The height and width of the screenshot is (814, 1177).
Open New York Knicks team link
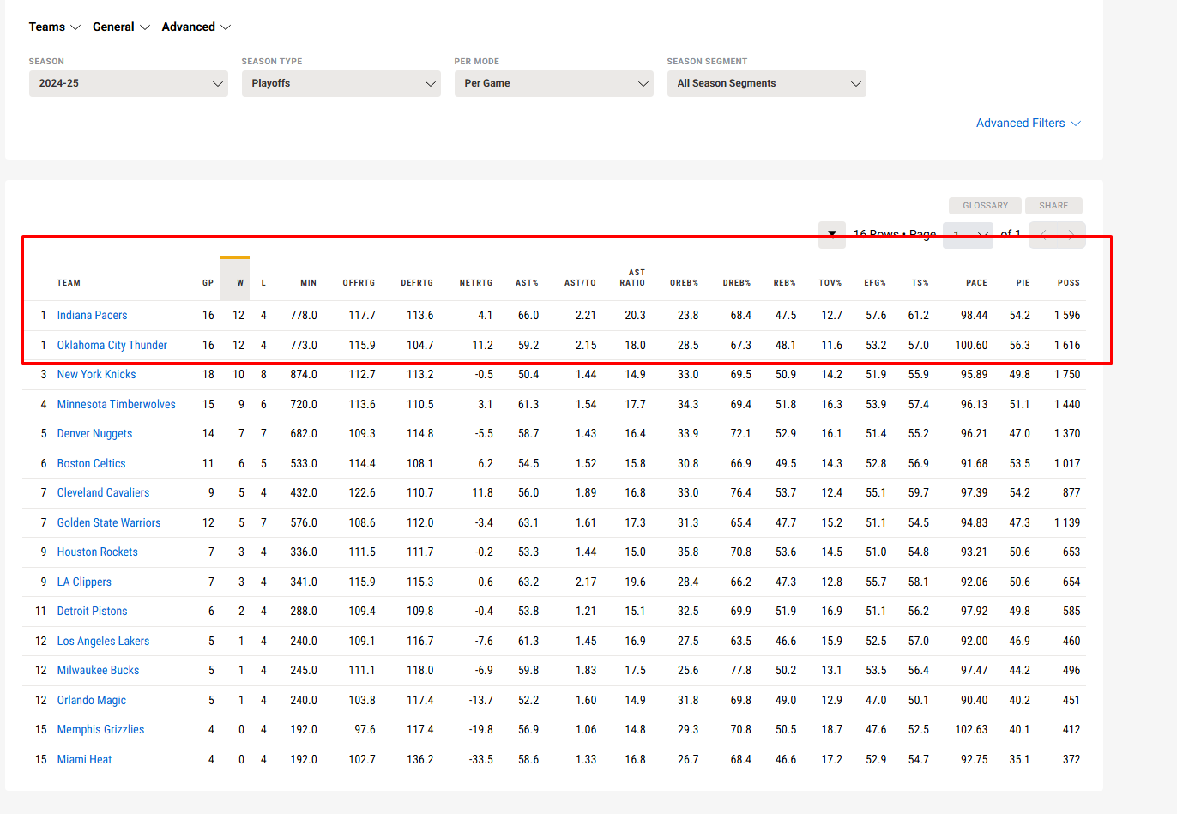click(x=96, y=374)
